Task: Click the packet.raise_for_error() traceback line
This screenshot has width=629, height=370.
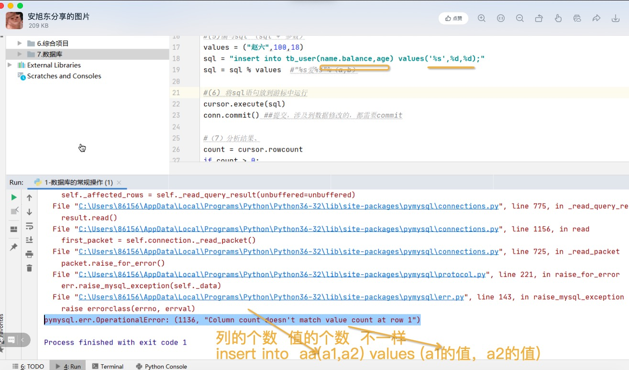Action: tap(113, 263)
